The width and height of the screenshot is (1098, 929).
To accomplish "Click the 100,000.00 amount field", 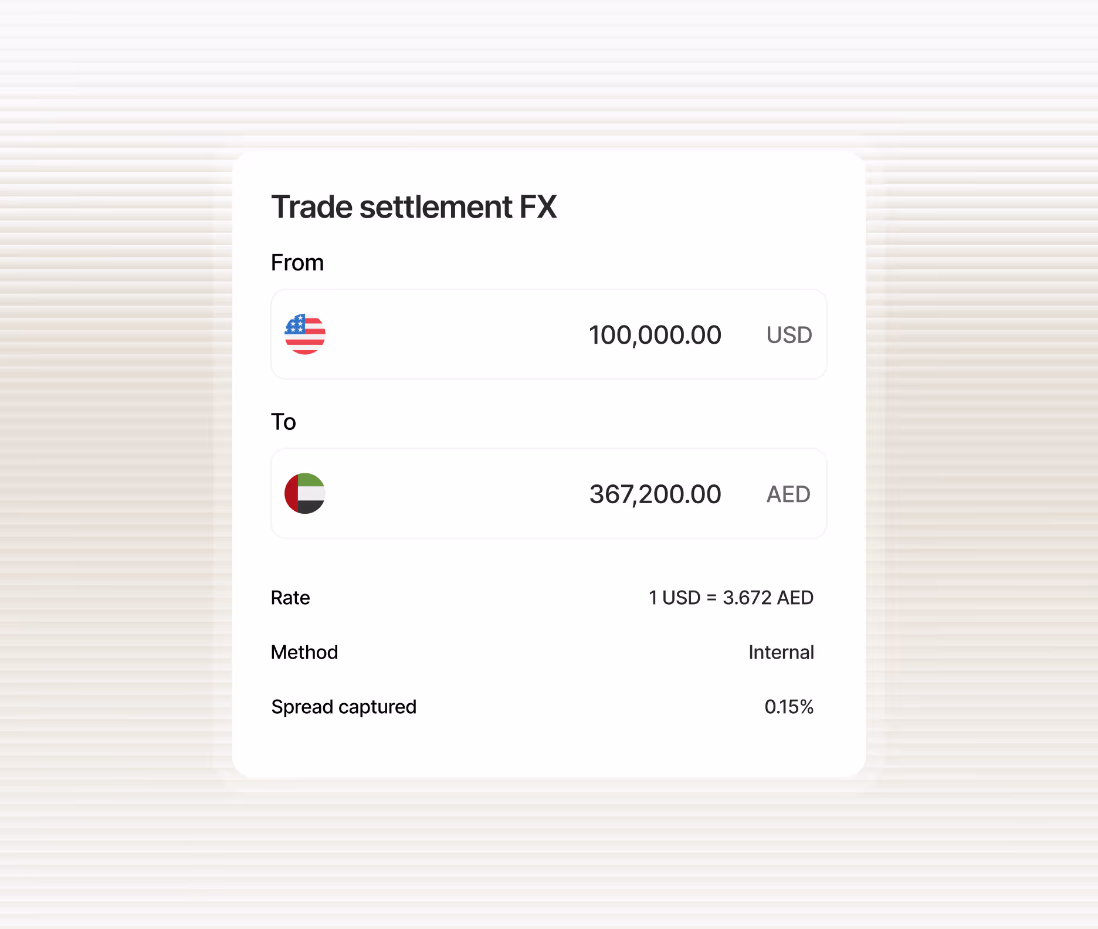I will (655, 334).
